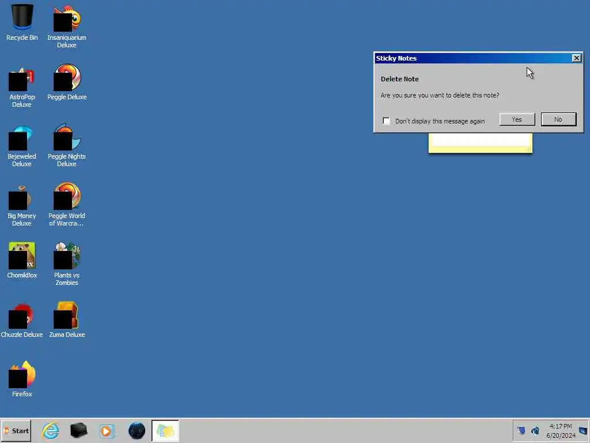Open Windows Media Player from taskbar
Viewport: 590px width, 443px height.
point(107,431)
